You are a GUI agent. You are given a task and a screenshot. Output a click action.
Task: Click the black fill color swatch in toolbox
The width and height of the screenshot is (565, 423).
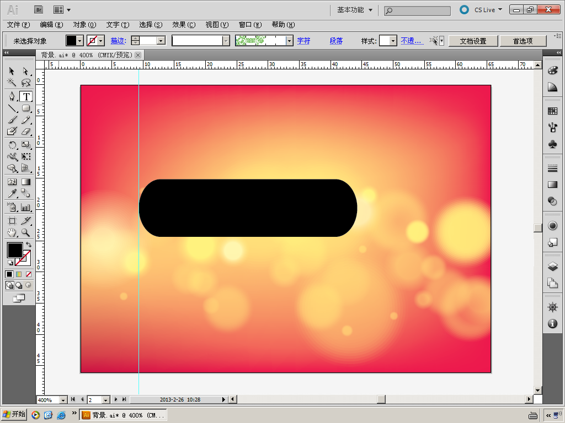(x=14, y=250)
